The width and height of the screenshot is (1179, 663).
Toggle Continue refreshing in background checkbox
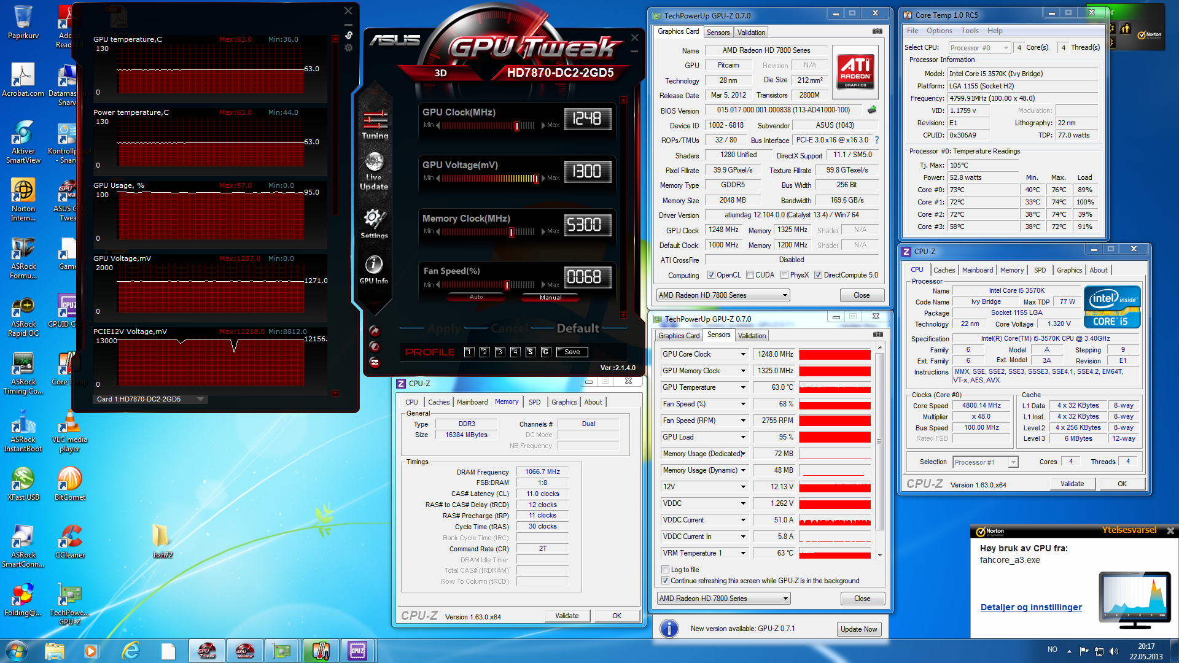[x=665, y=581]
